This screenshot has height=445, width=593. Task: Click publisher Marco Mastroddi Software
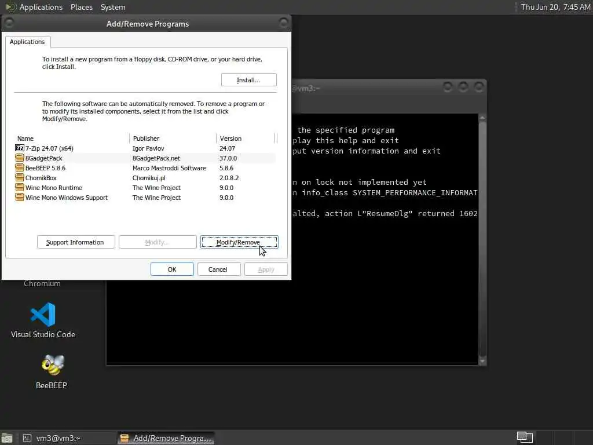coord(169,168)
